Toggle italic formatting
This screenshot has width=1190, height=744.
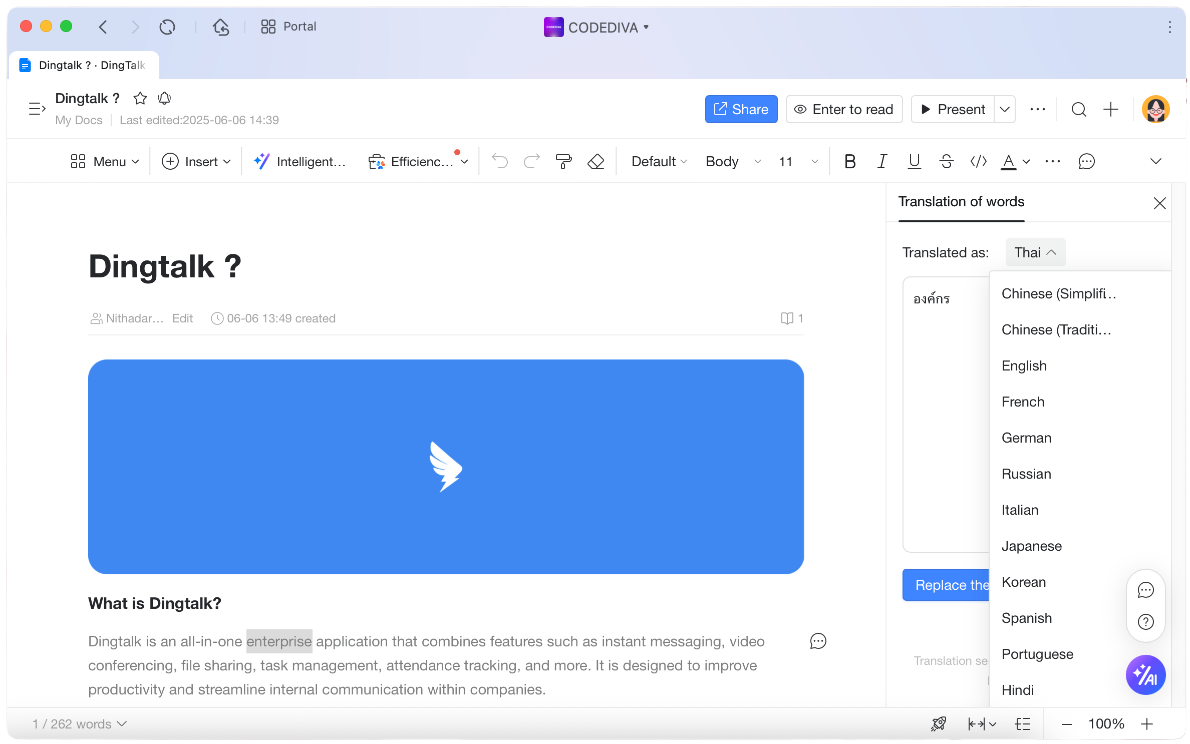tap(881, 161)
